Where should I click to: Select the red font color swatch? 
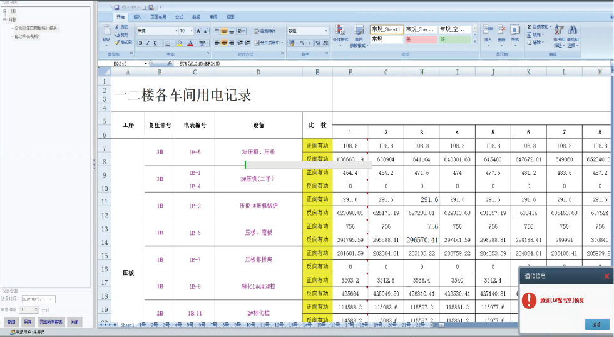coord(190,43)
